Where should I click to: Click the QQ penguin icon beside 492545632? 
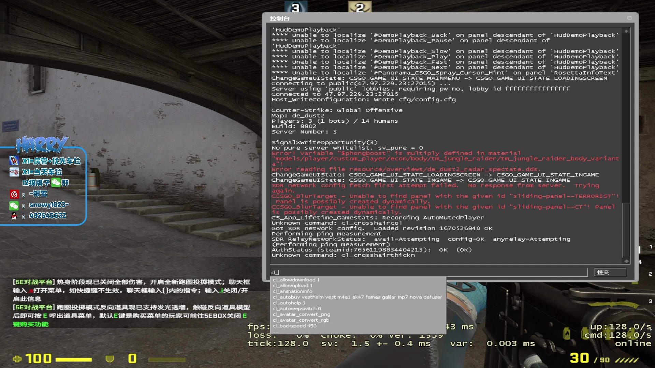tap(14, 216)
